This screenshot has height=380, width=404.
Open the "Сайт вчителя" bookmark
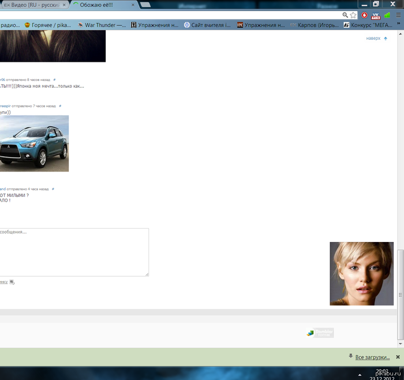(x=208, y=25)
